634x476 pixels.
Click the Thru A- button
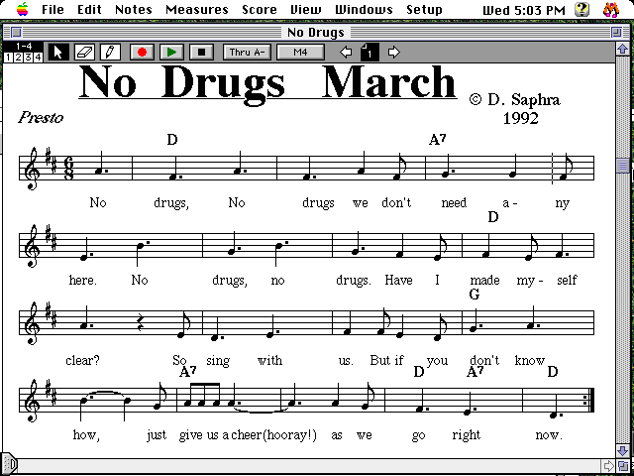pos(247,53)
